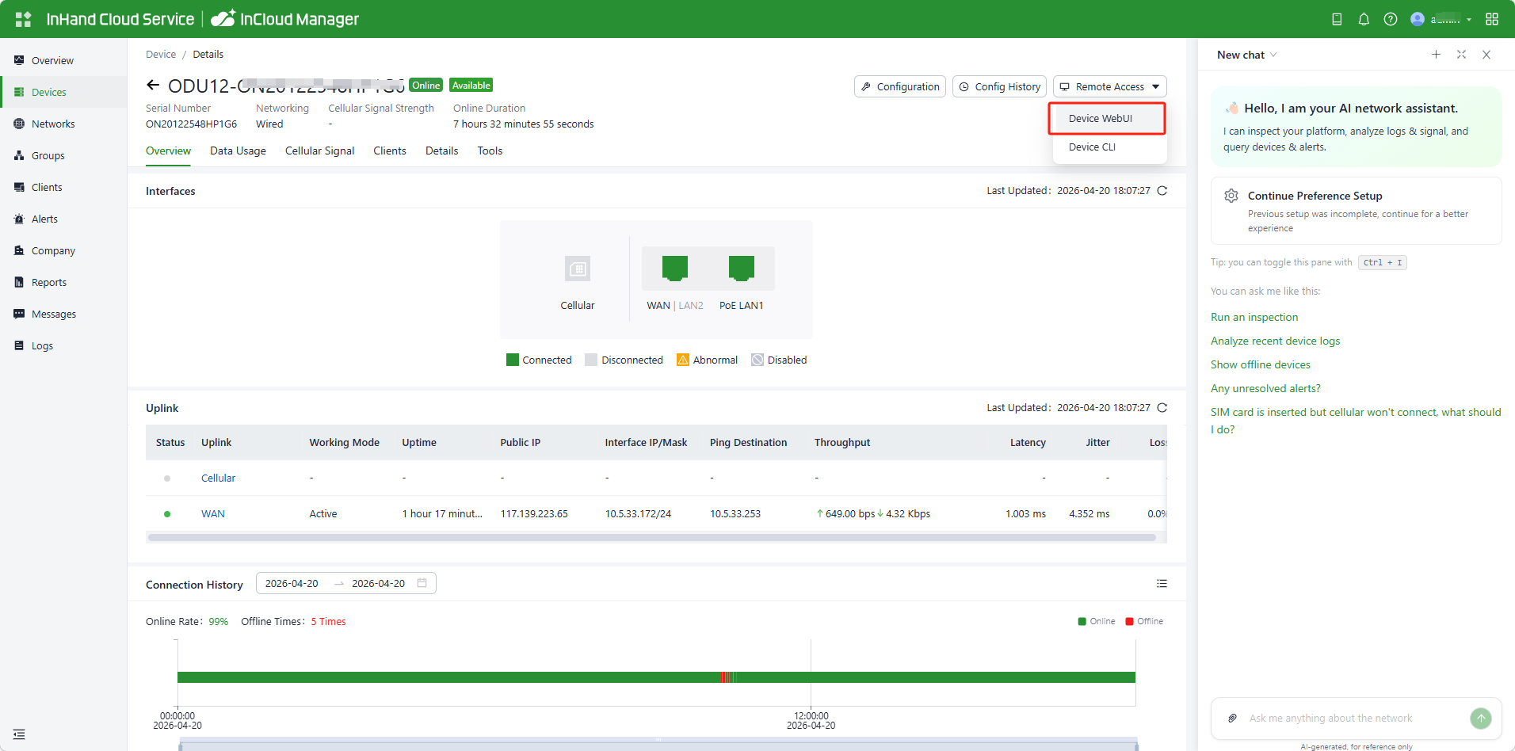Image resolution: width=1515 pixels, height=751 pixels.
Task: Open the Configuration button
Action: point(900,86)
